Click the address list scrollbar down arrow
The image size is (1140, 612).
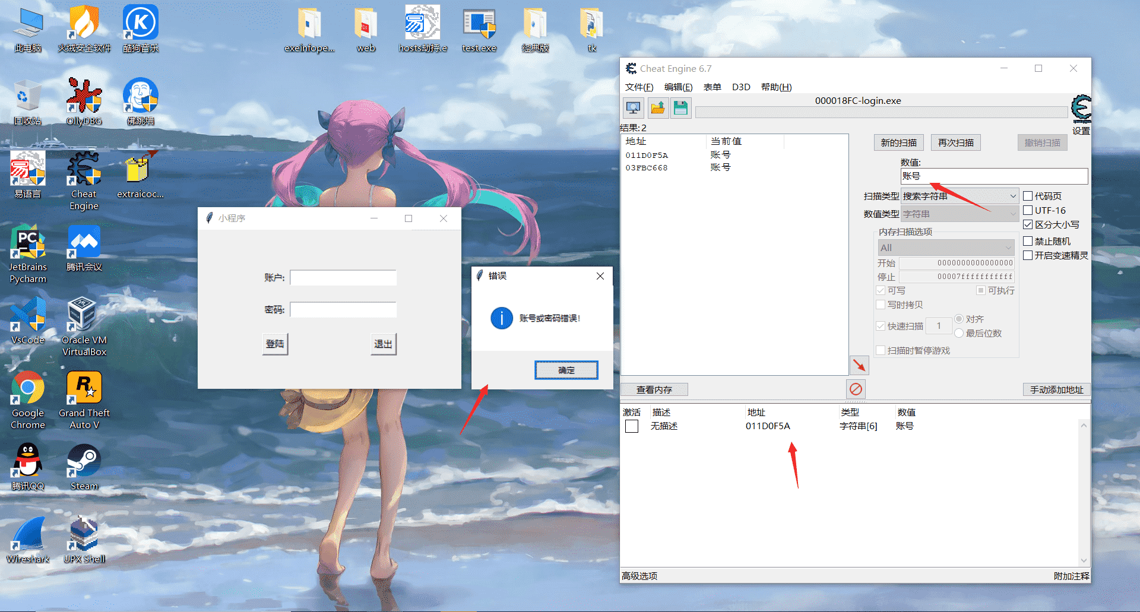pos(1084,560)
